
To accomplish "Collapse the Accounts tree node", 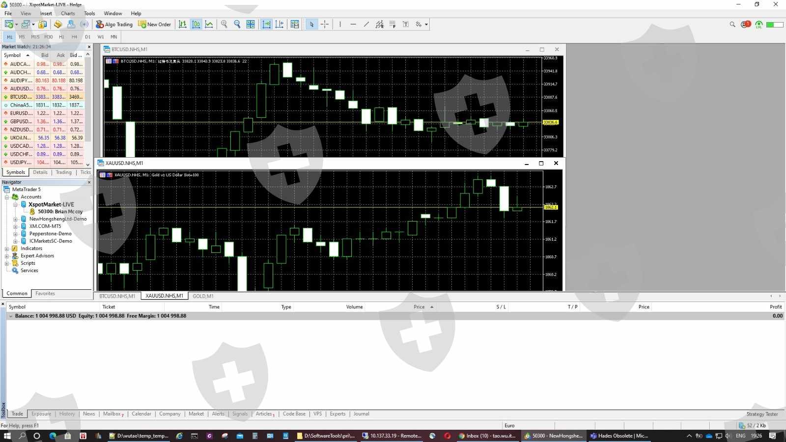I will coord(7,197).
